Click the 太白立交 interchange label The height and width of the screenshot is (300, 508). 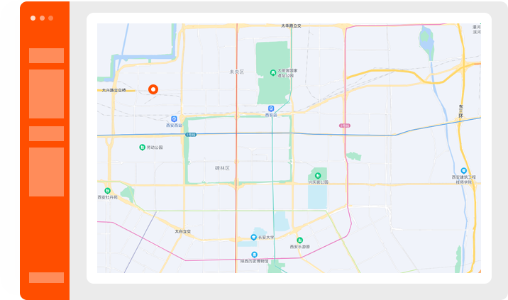coord(183,231)
